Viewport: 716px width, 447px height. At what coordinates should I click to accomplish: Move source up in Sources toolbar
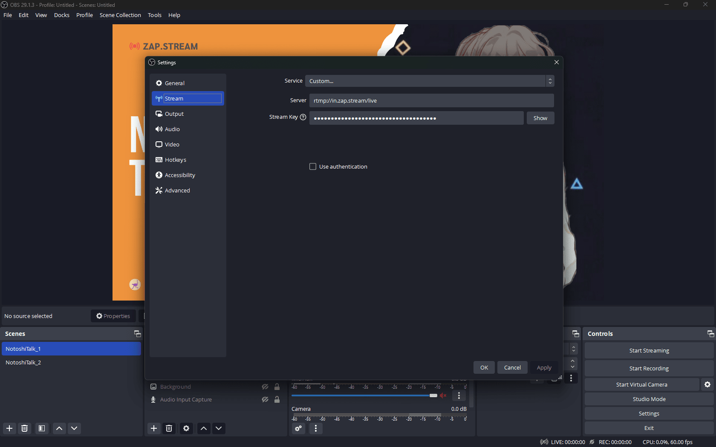[204, 428]
